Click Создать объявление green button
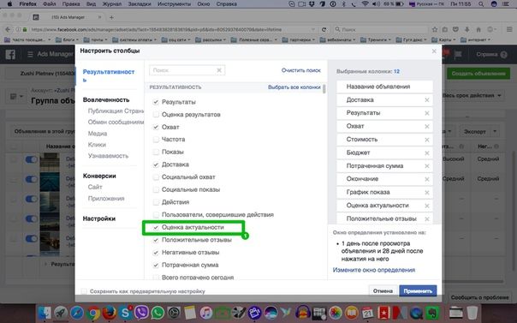The width and height of the screenshot is (517, 323). (x=478, y=73)
